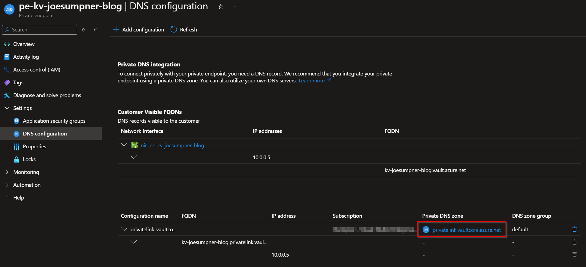Expand the Help section
This screenshot has height=267, width=586.
[x=7, y=198]
